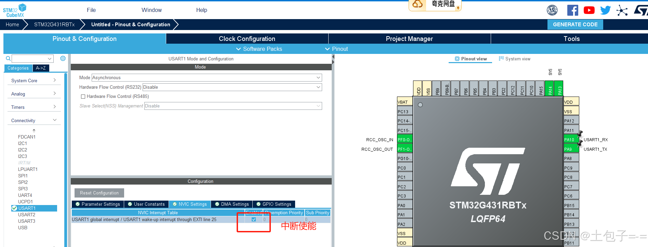Open the Pinout dropdown menu

click(x=336, y=49)
